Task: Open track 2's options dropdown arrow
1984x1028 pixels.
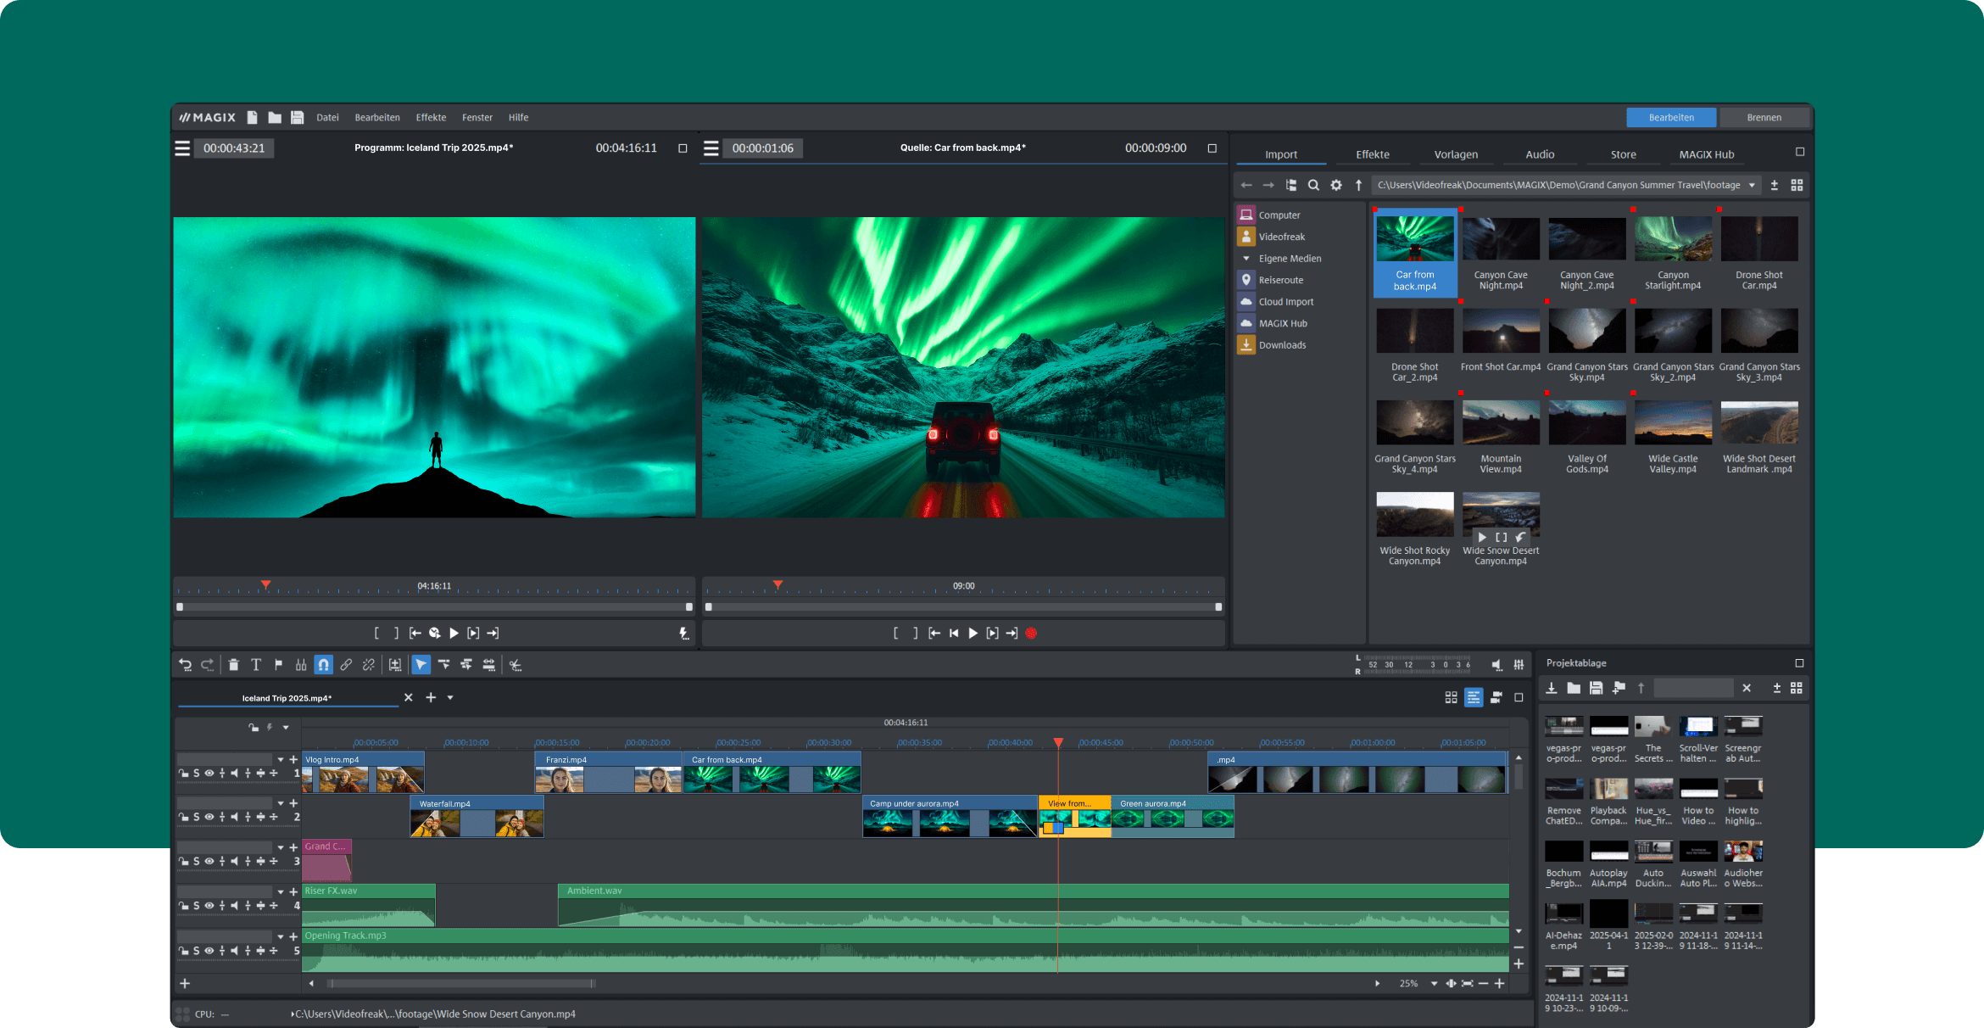Action: (281, 803)
